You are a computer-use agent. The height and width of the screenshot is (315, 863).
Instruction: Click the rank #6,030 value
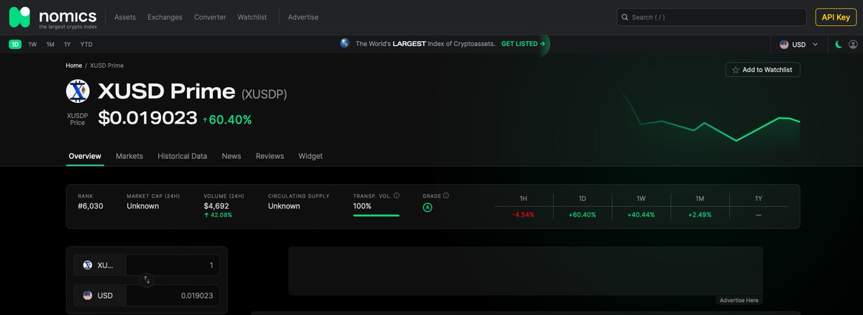pos(90,206)
